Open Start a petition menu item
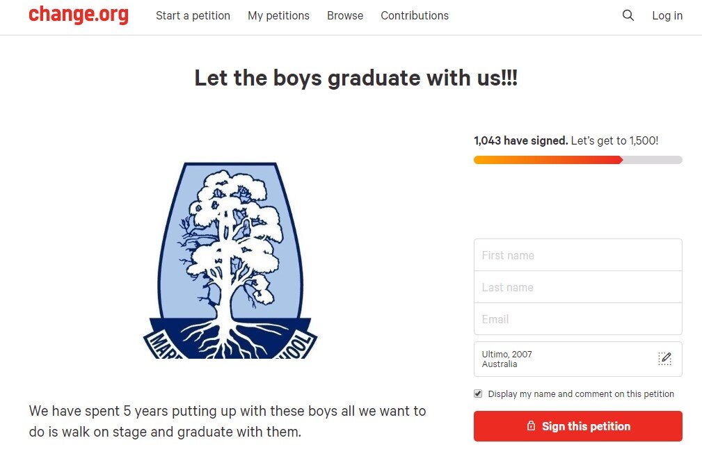This screenshot has width=702, height=454. coord(193,15)
